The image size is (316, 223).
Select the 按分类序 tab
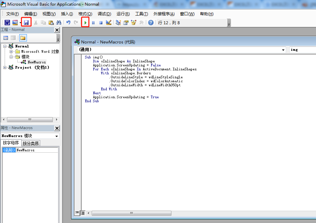(x=31, y=143)
